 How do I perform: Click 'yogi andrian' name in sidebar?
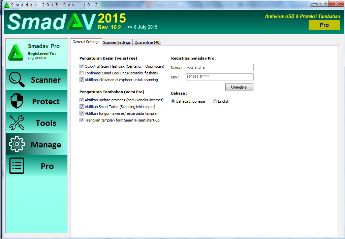tap(37, 58)
